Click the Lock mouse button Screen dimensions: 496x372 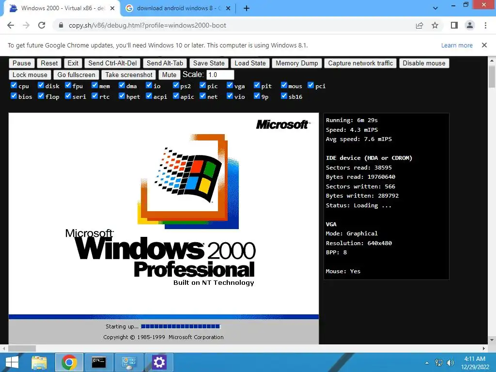(x=30, y=75)
